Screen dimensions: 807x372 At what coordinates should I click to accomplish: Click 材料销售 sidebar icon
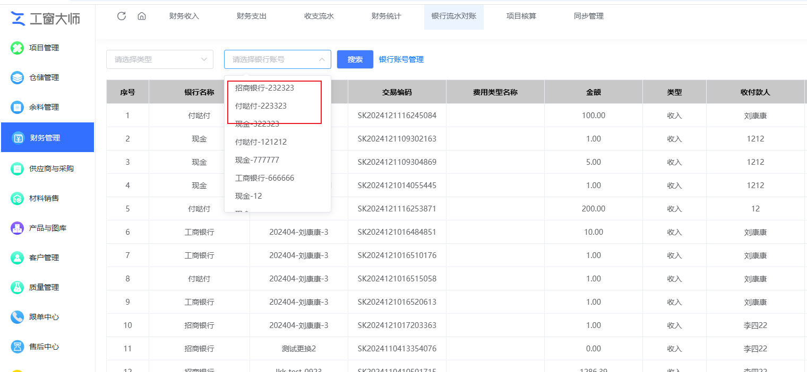(18, 198)
